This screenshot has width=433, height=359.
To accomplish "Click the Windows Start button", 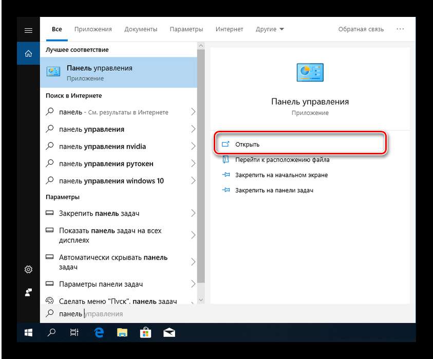I will click(x=28, y=332).
